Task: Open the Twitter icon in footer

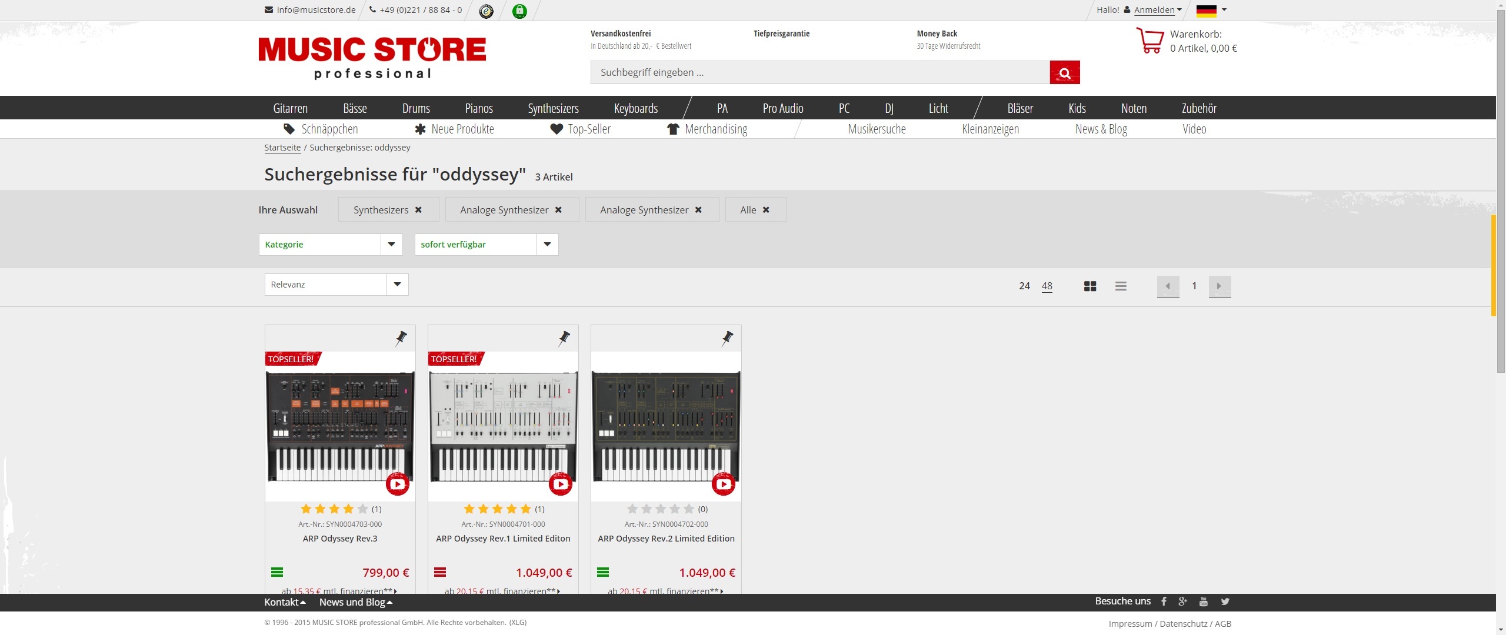Action: (x=1225, y=601)
